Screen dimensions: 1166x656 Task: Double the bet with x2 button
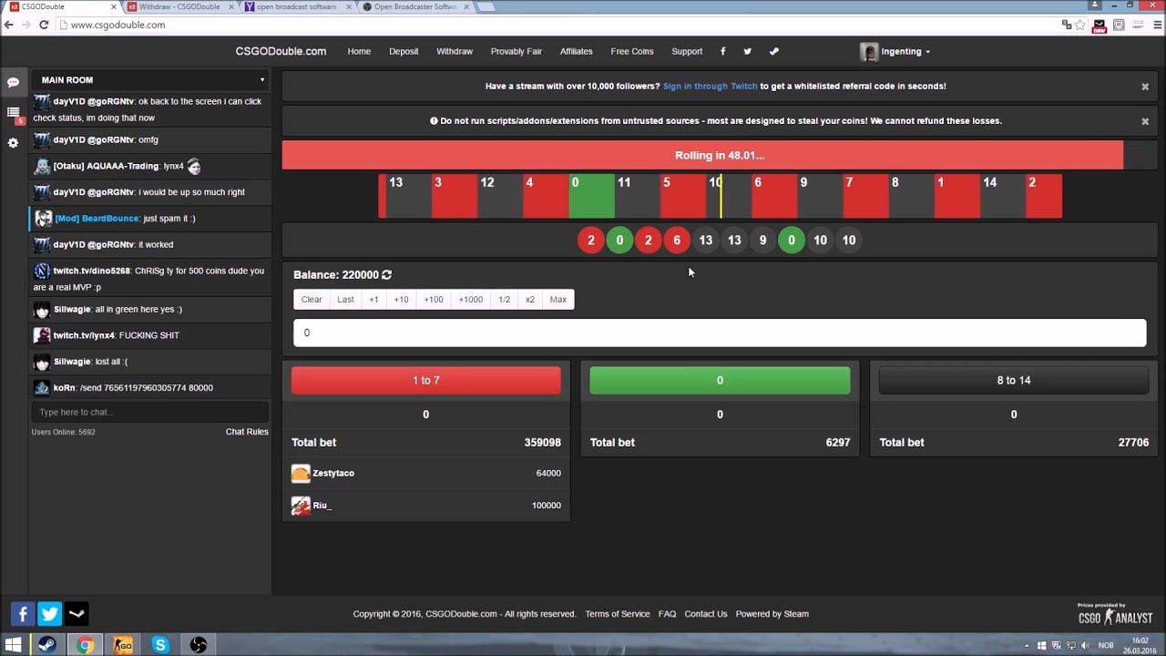[530, 300]
